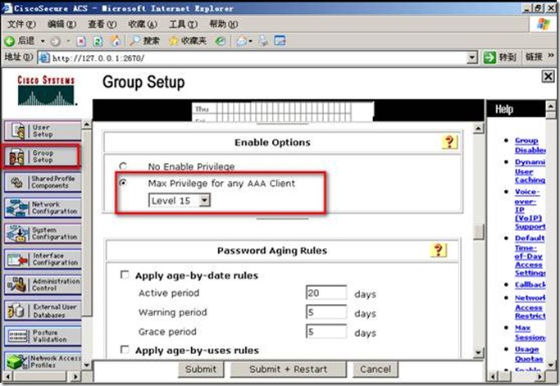Open Network Access Profiles section
Image resolution: width=560 pixels, height=386 pixels.
click(43, 361)
